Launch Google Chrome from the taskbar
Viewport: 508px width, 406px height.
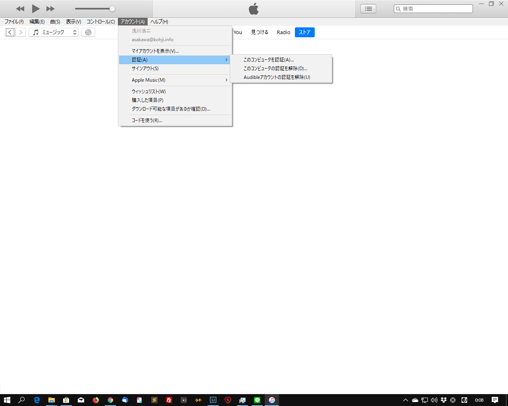click(x=110, y=400)
